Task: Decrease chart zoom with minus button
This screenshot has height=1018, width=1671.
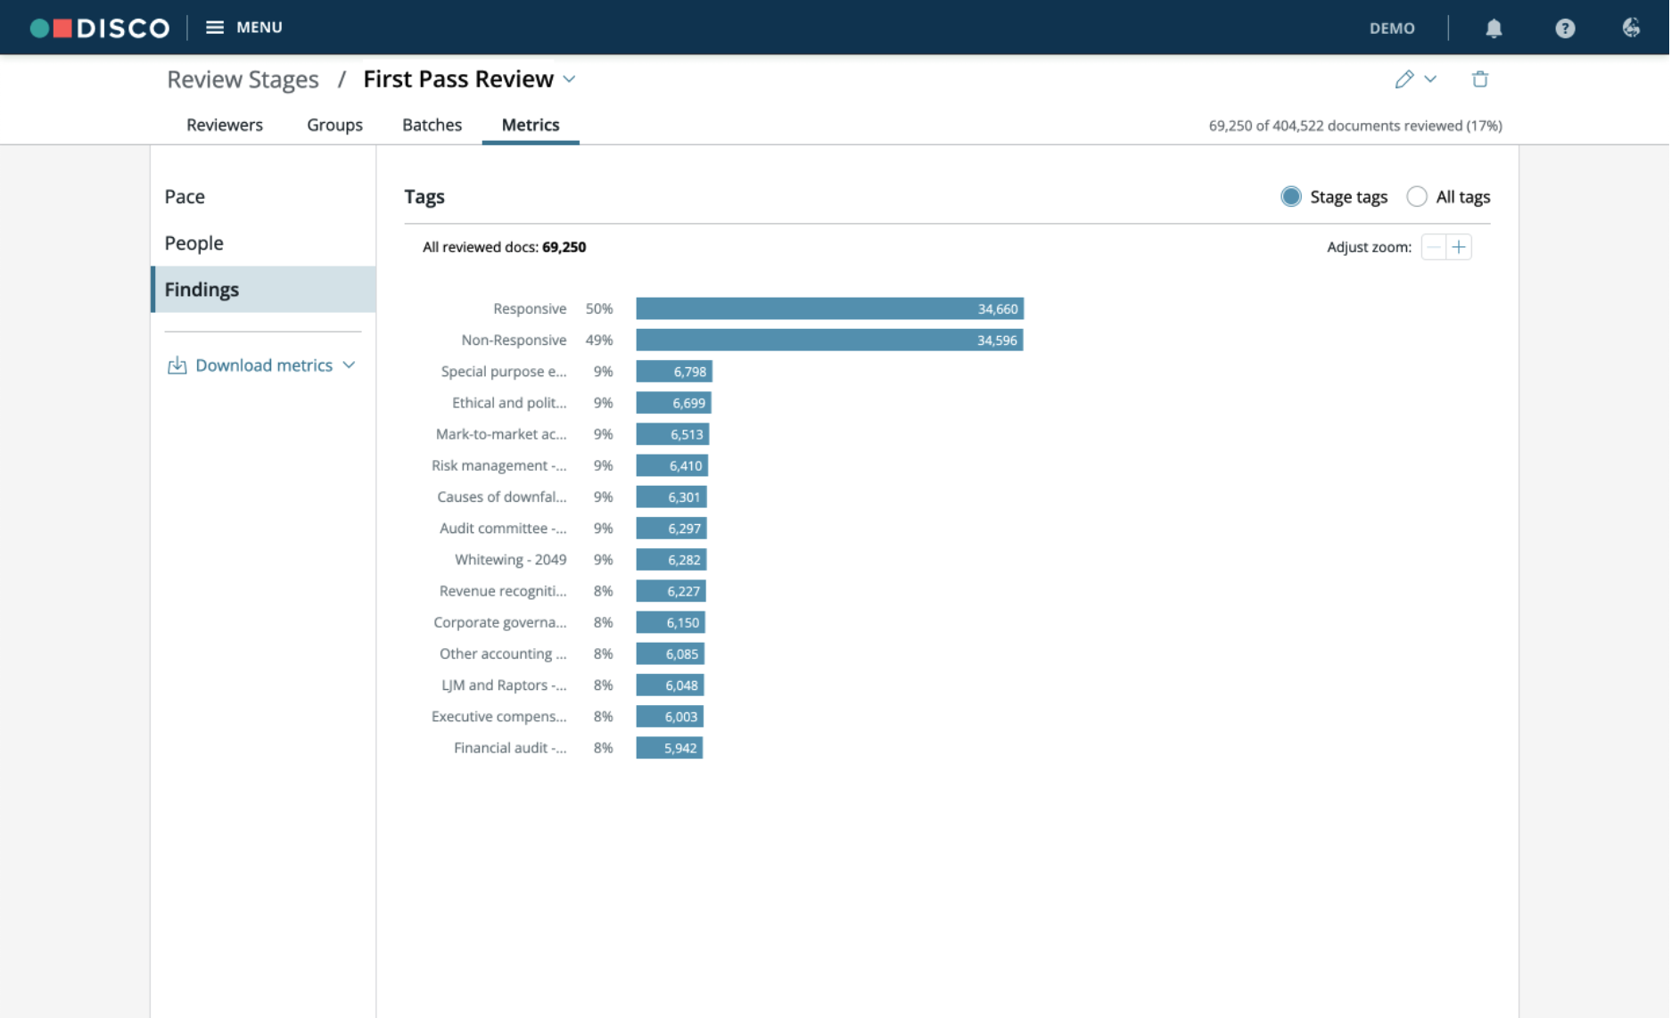Action: click(x=1434, y=247)
